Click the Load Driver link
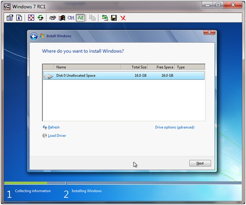This screenshot has height=205, width=246. tap(57, 136)
